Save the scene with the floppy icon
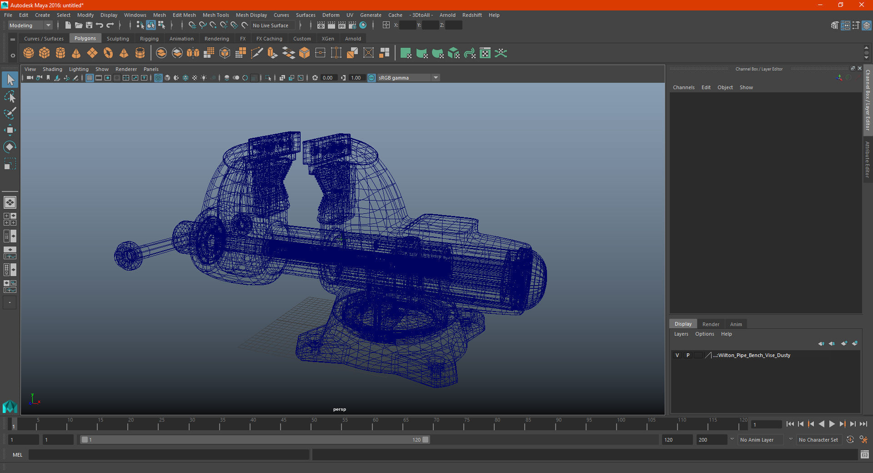873x473 pixels. 89,25
